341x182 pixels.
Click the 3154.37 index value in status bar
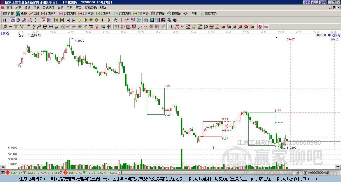(16, 173)
